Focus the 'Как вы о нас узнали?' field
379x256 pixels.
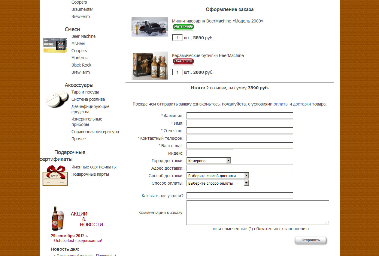(x=240, y=196)
